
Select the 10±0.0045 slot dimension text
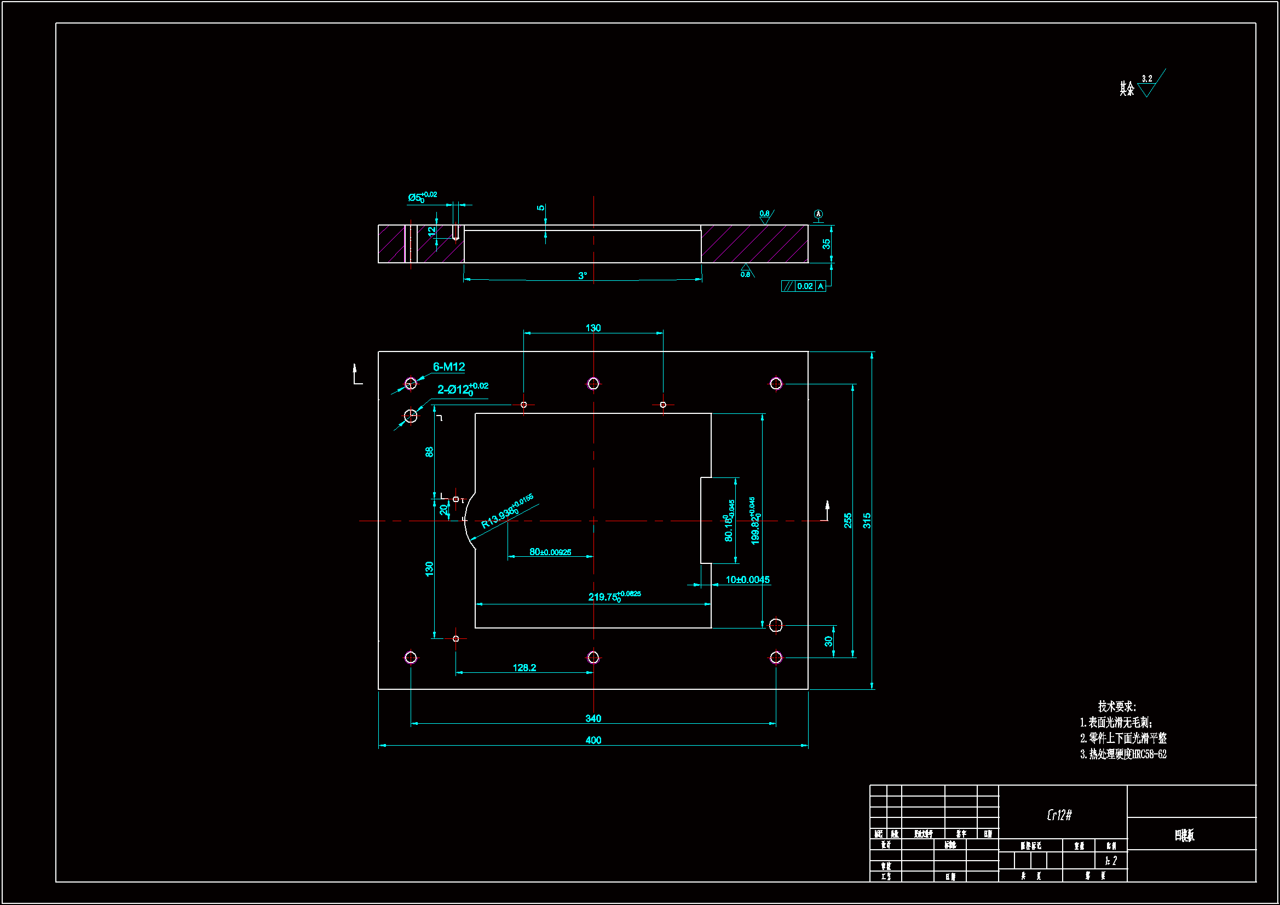click(748, 580)
